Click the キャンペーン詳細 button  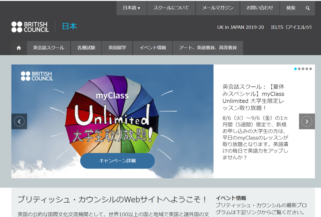[118, 161]
